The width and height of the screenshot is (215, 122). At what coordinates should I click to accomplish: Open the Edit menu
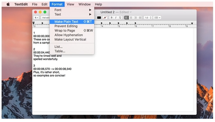point(44,4)
